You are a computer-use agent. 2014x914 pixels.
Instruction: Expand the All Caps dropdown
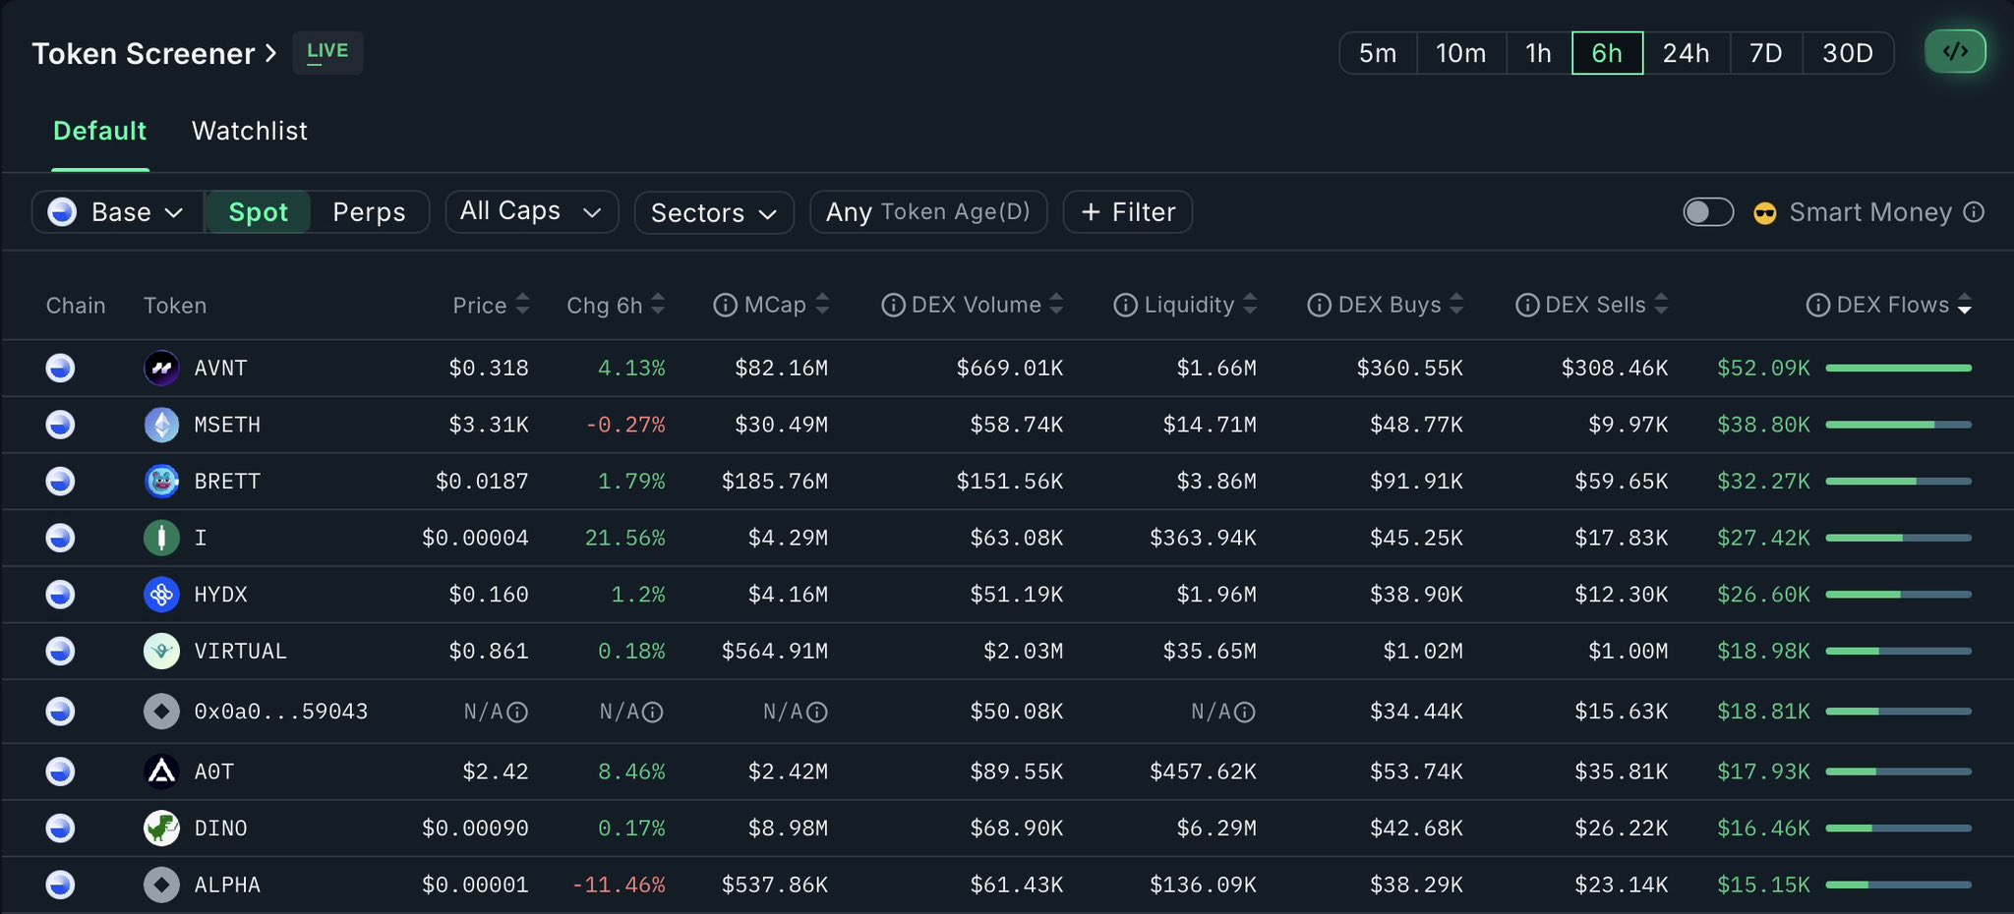coord(531,211)
